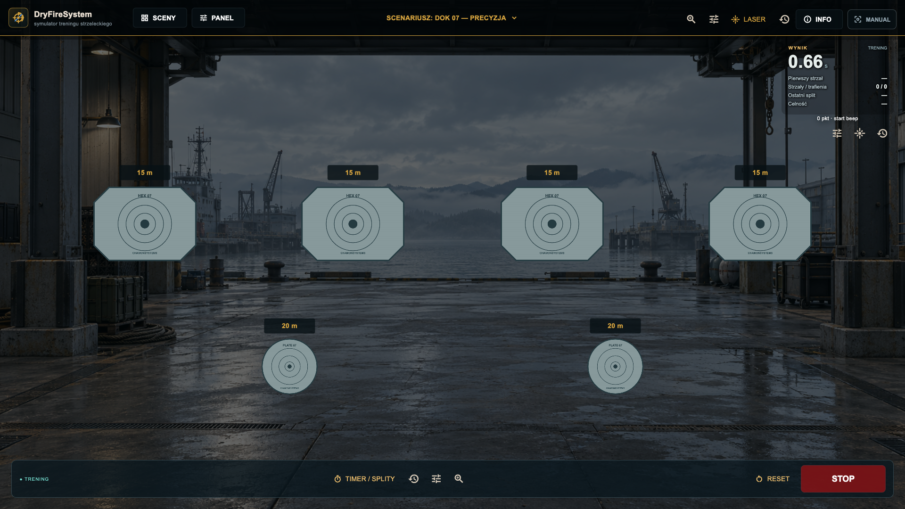This screenshot has height=509, width=905.
Task: Click the rightmost HEX 07 target
Action: pyautogui.click(x=760, y=224)
